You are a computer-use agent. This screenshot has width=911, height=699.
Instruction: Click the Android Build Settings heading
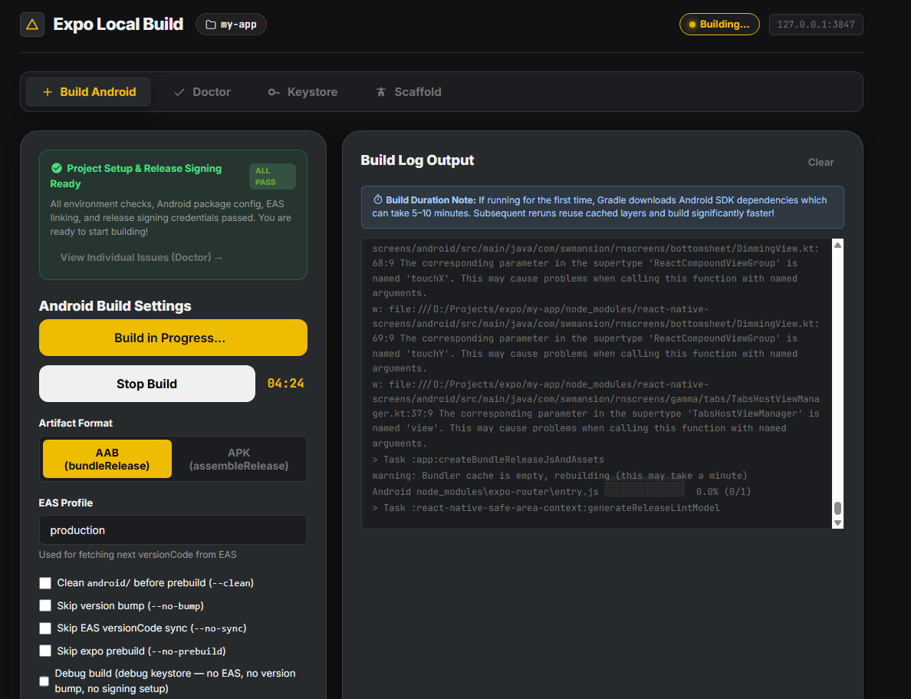[115, 306]
